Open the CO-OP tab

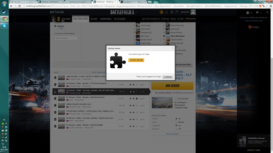(94, 19)
